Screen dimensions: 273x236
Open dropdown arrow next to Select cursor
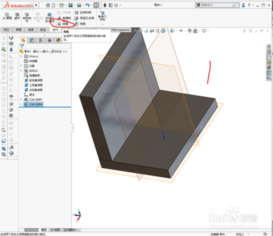(100, 5)
